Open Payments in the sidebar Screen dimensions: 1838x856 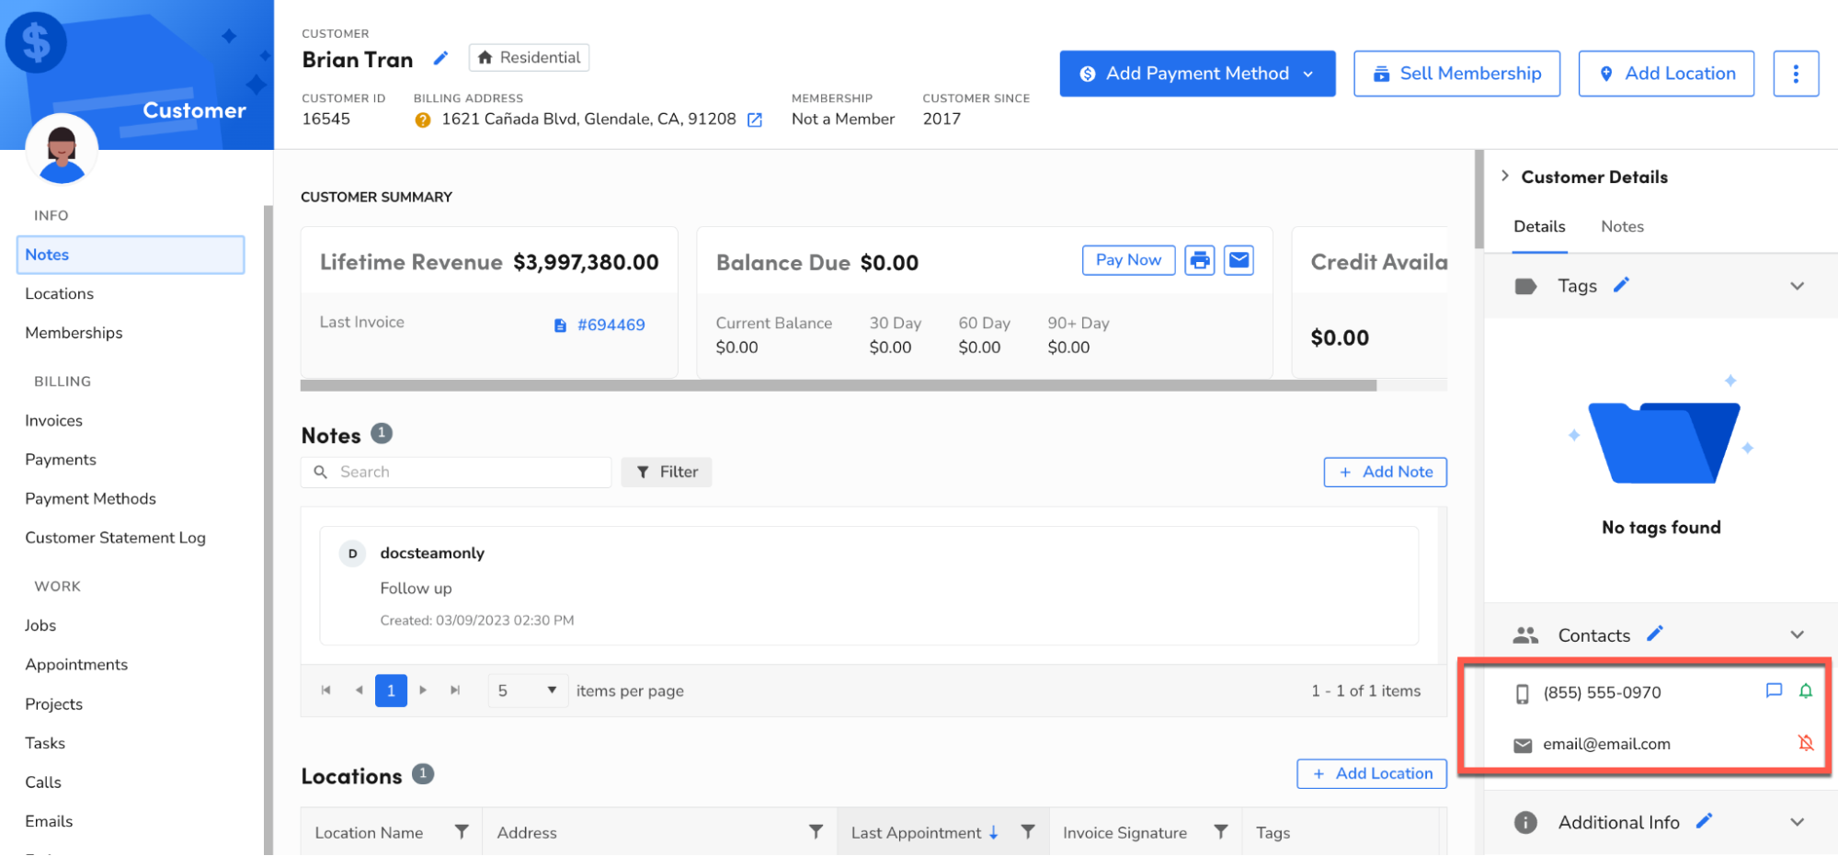tap(61, 460)
